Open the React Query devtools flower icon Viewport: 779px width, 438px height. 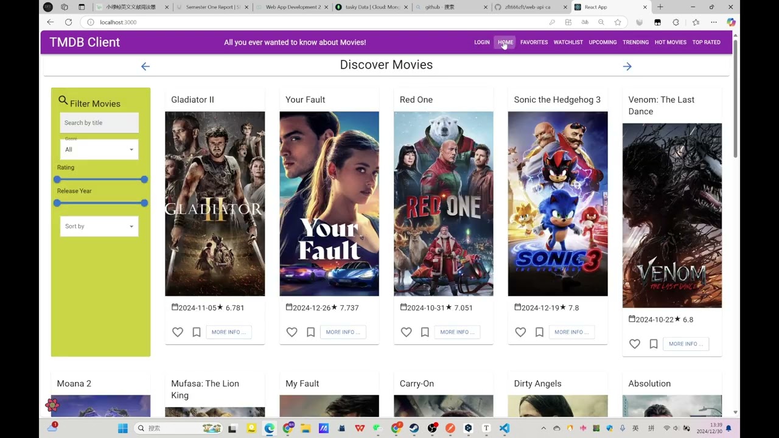(53, 405)
